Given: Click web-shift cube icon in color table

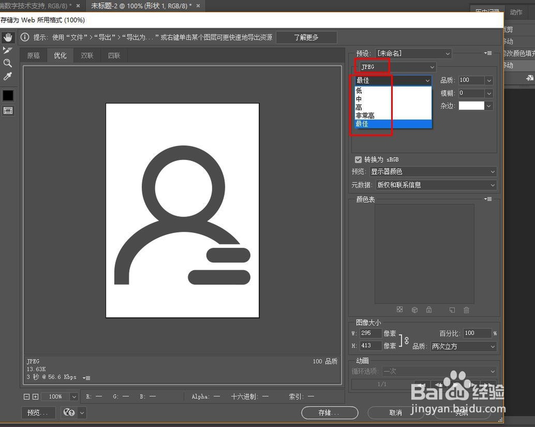Looking at the screenshot, I should tap(415, 310).
